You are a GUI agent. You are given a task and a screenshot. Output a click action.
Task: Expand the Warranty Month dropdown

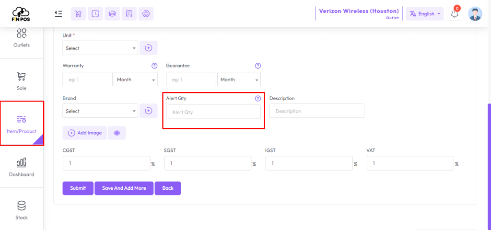[x=136, y=80]
